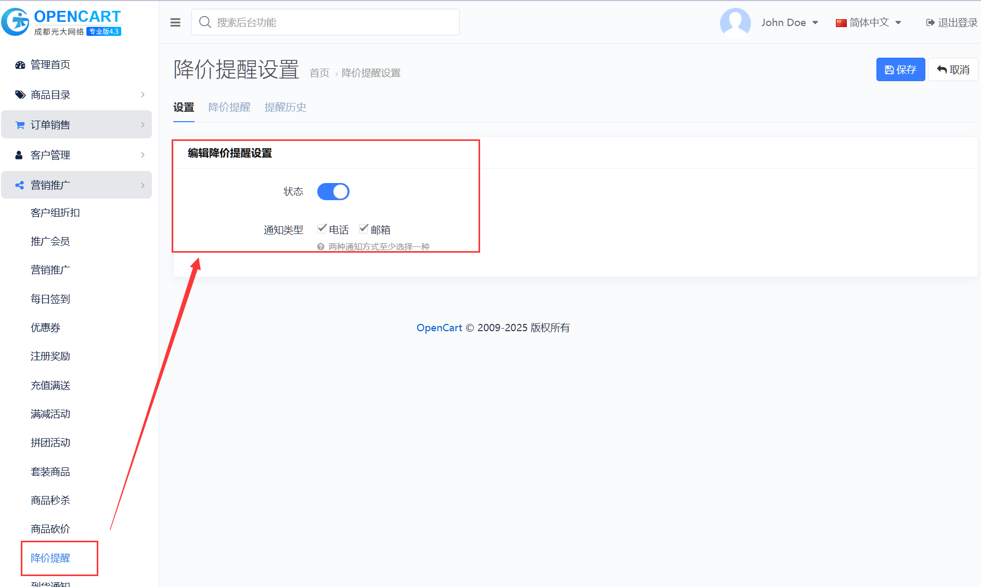Click the 取消 cancel button
981x587 pixels.
point(953,70)
